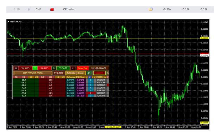
Task: Open the yellow event detail folder icon
Action: click(x=151, y=9)
